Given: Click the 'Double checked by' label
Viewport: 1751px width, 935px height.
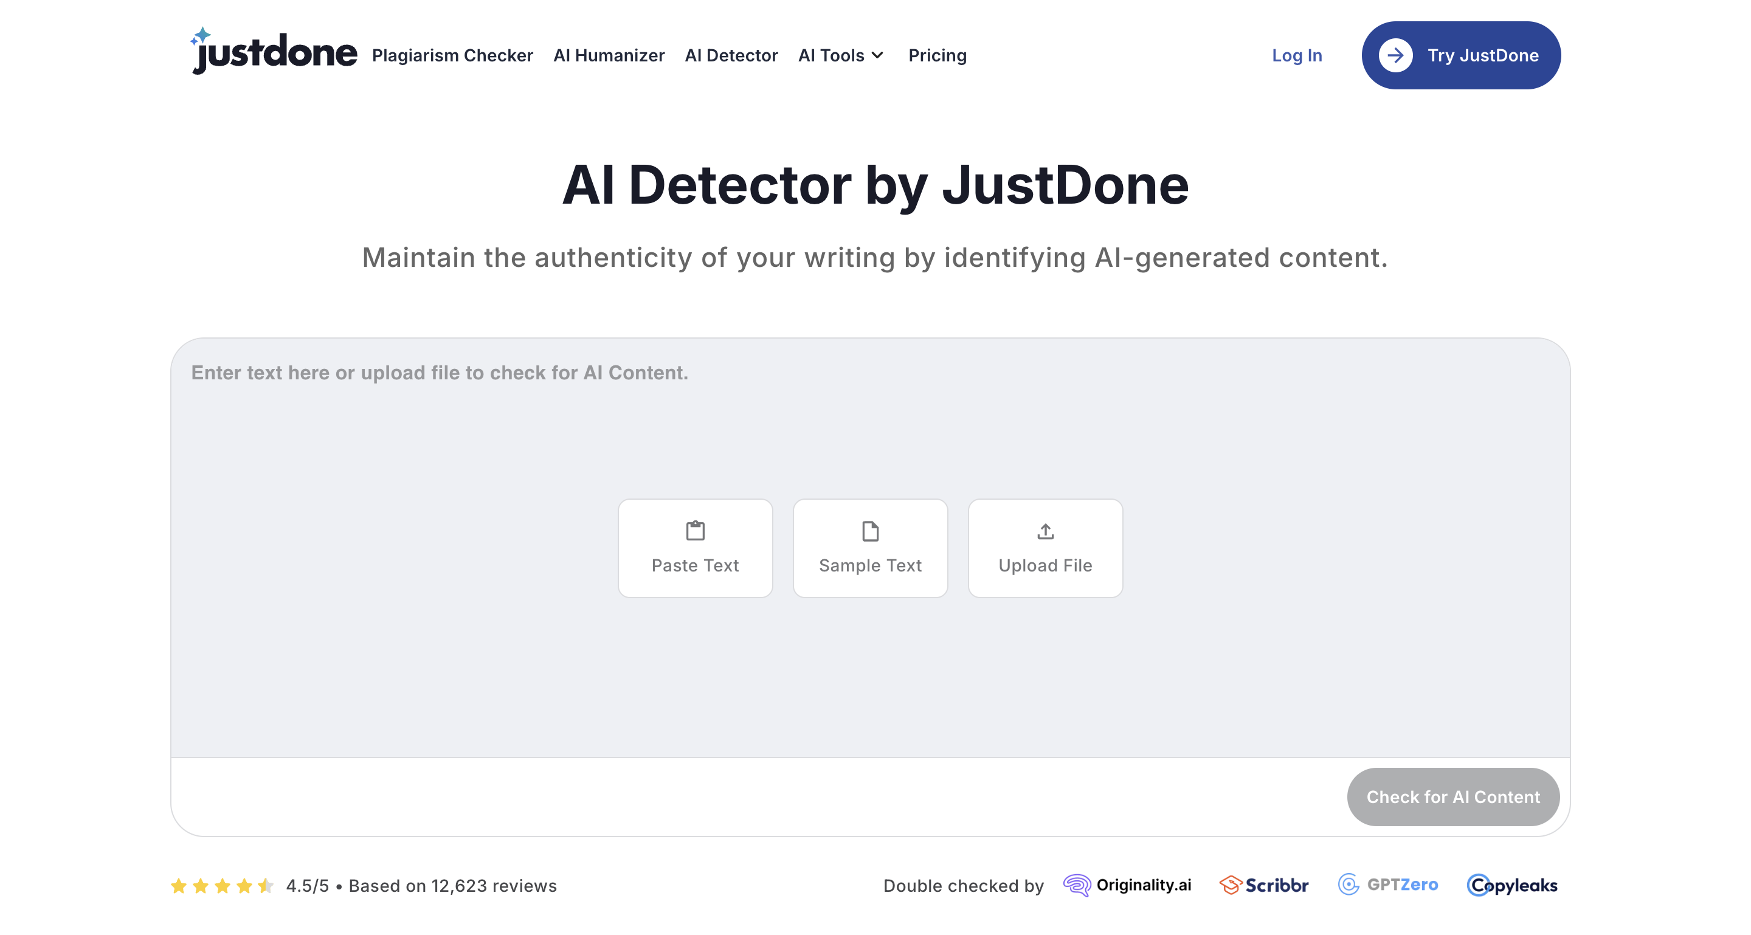Looking at the screenshot, I should 963,885.
